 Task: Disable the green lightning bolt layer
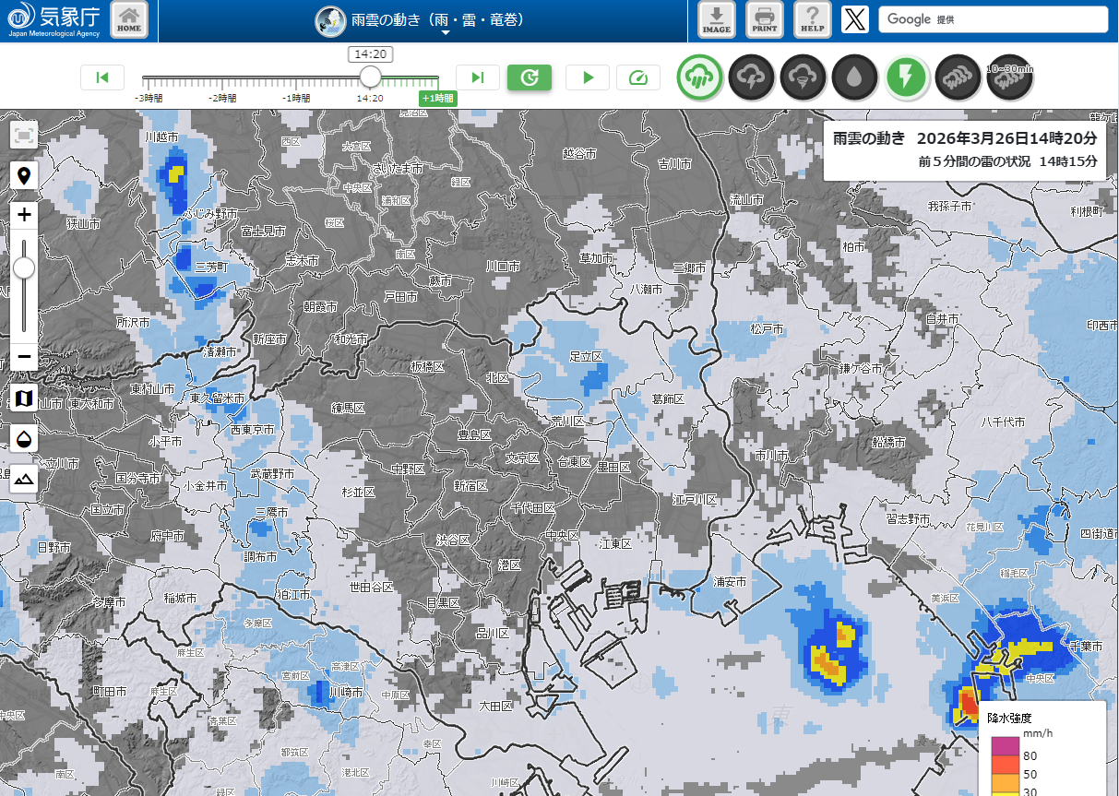tap(907, 78)
